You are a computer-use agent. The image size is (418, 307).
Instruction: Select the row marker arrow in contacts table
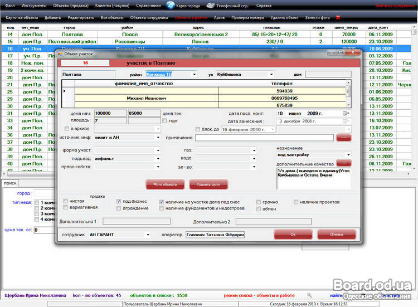[65, 91]
